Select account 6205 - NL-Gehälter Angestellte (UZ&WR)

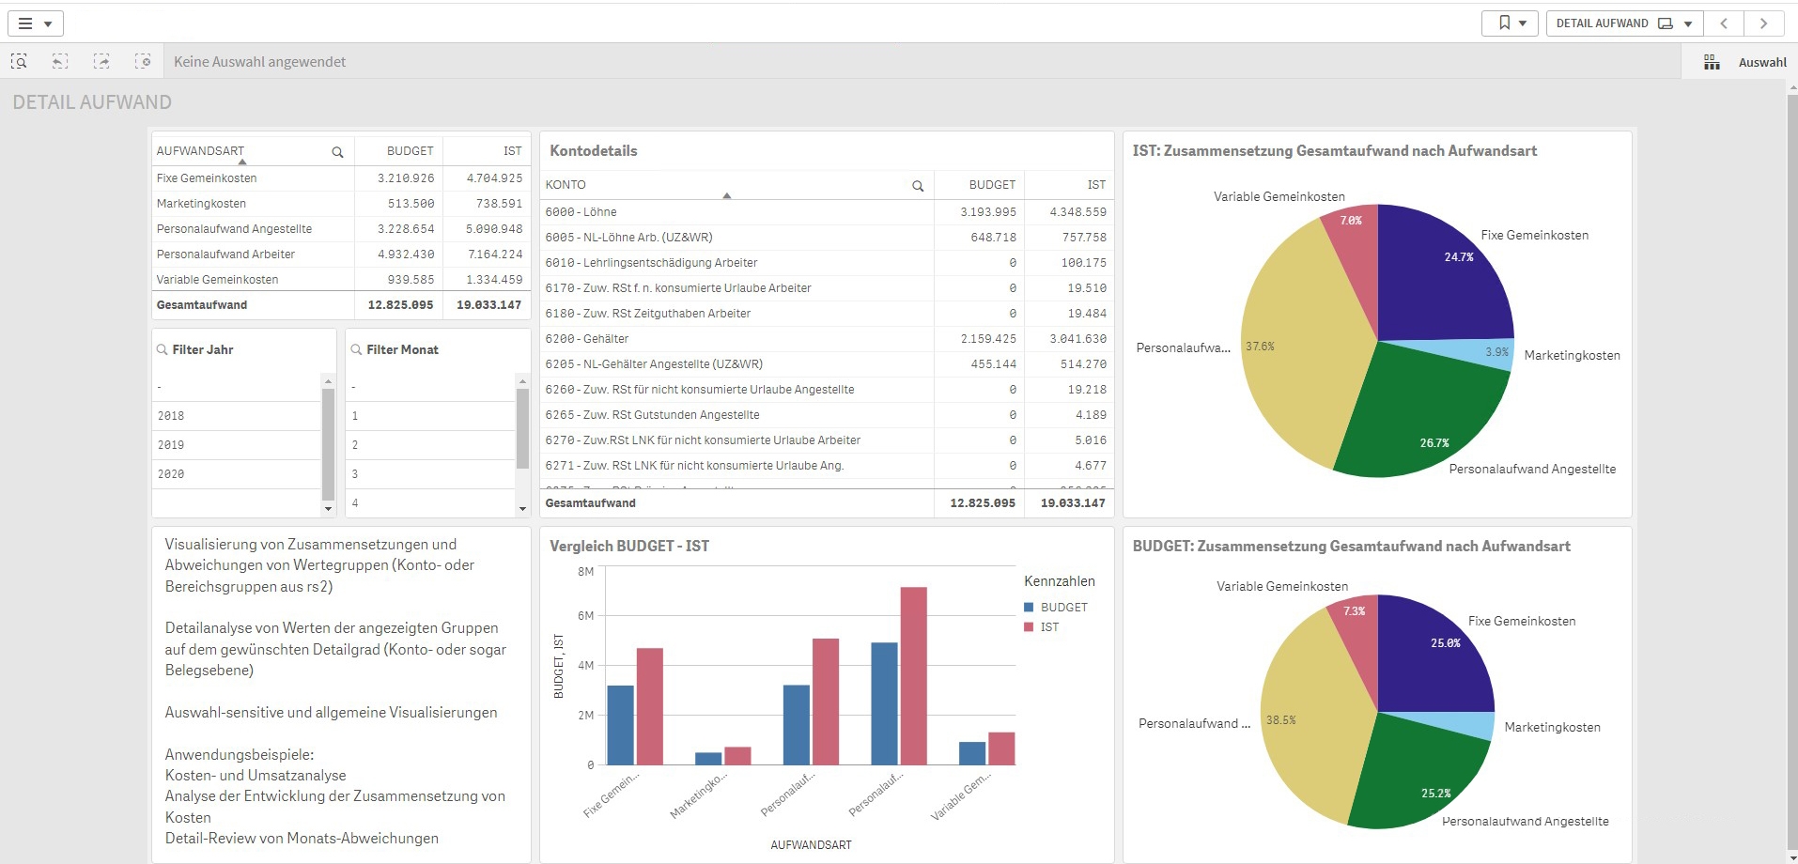pyautogui.click(x=827, y=363)
